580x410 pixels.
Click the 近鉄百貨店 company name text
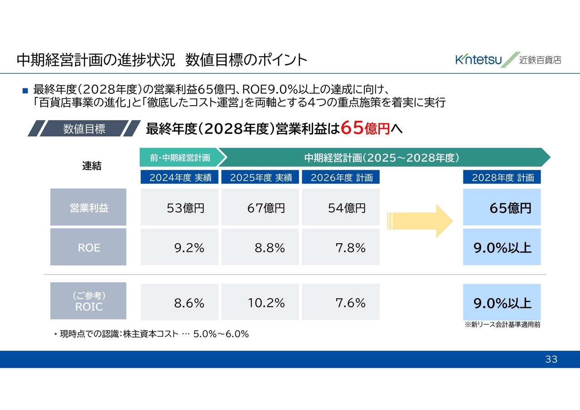pyautogui.click(x=540, y=60)
